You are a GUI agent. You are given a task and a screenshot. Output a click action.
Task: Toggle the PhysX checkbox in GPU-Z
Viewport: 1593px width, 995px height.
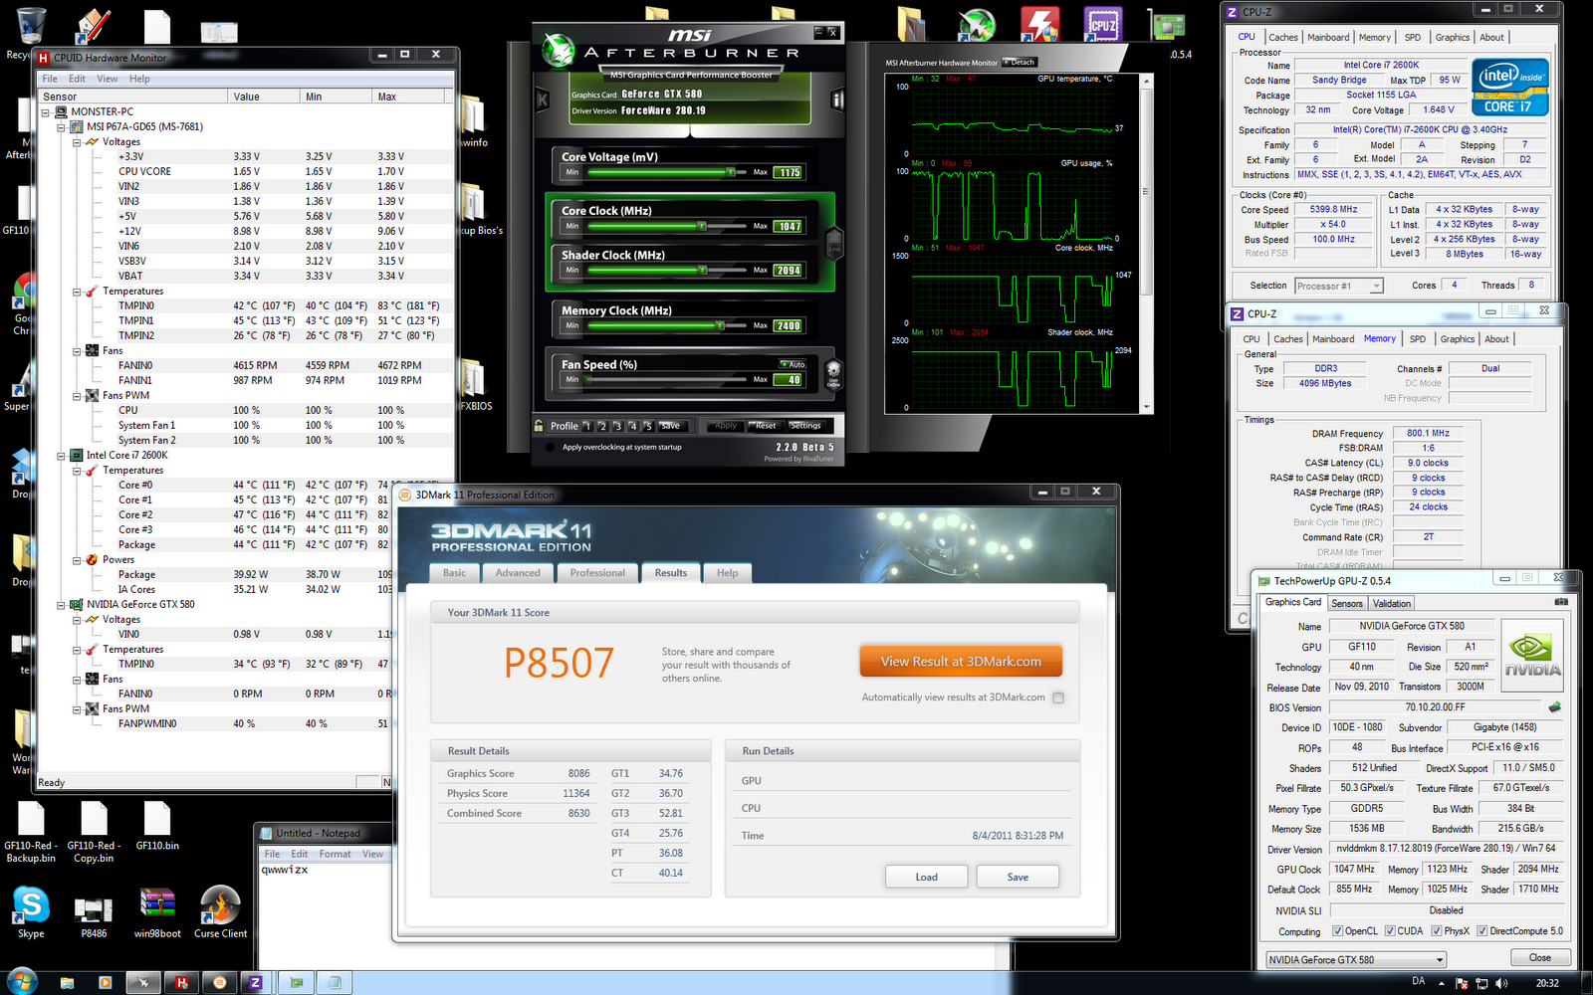[1437, 931]
